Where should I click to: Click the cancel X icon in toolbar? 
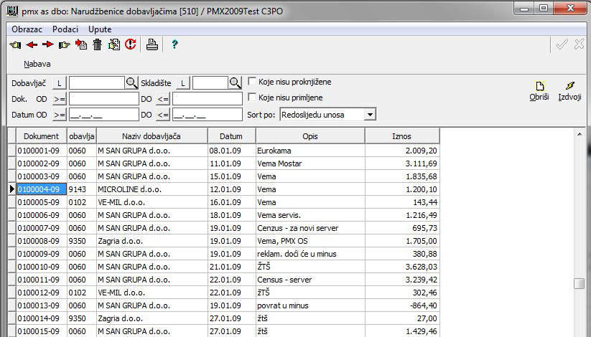point(580,44)
